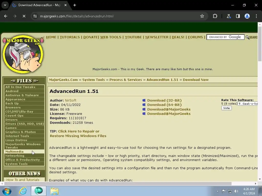This screenshot has width=262, height=196.
Task: Open Chrome Labs flask icon
Action: tap(228, 16)
